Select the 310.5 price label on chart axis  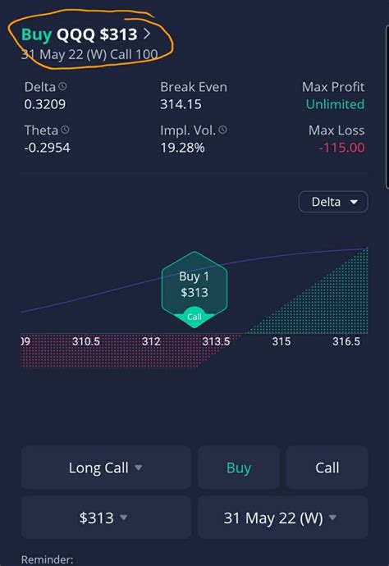tap(86, 341)
